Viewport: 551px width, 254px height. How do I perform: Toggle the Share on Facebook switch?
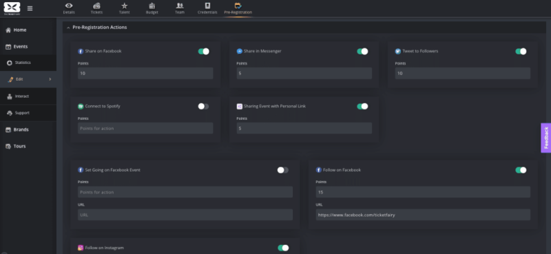[203, 52]
